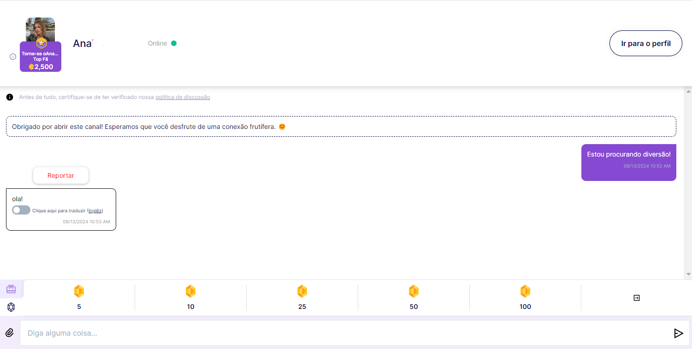692x349 pixels.
Task: Click the Reportar button
Action: coord(61,175)
